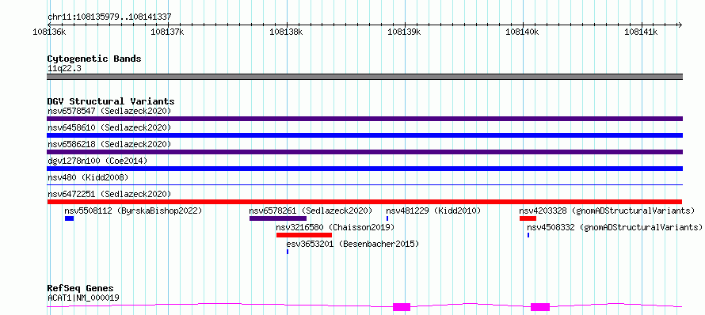The width and height of the screenshot is (705, 315).
Task: Select the nsv6472251 red variant bar
Action: point(364,202)
